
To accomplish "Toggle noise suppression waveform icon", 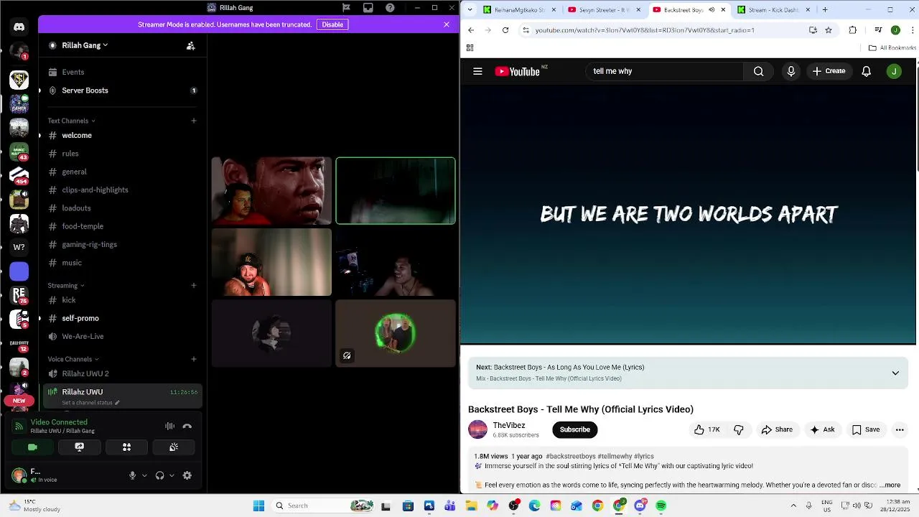I will [x=169, y=426].
